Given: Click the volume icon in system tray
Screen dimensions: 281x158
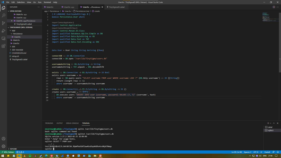Looking at the screenshot, I should point(260,156).
